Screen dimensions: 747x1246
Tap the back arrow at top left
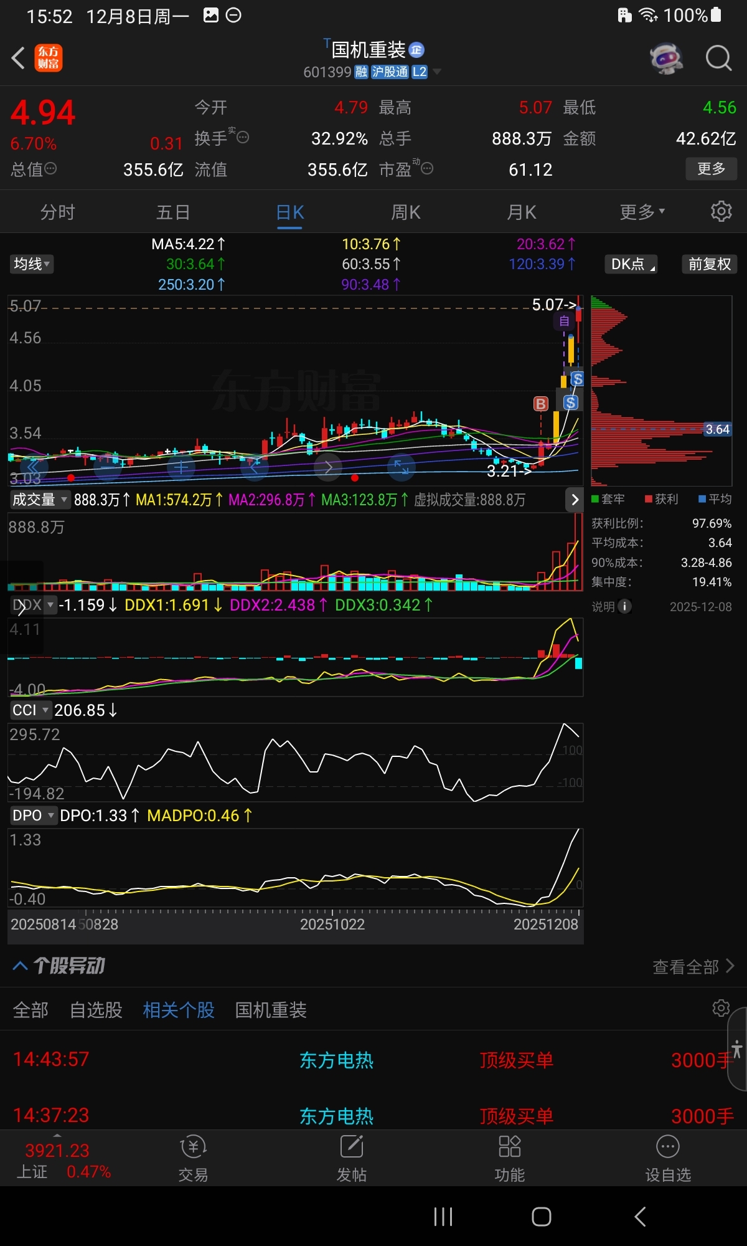click(x=19, y=59)
